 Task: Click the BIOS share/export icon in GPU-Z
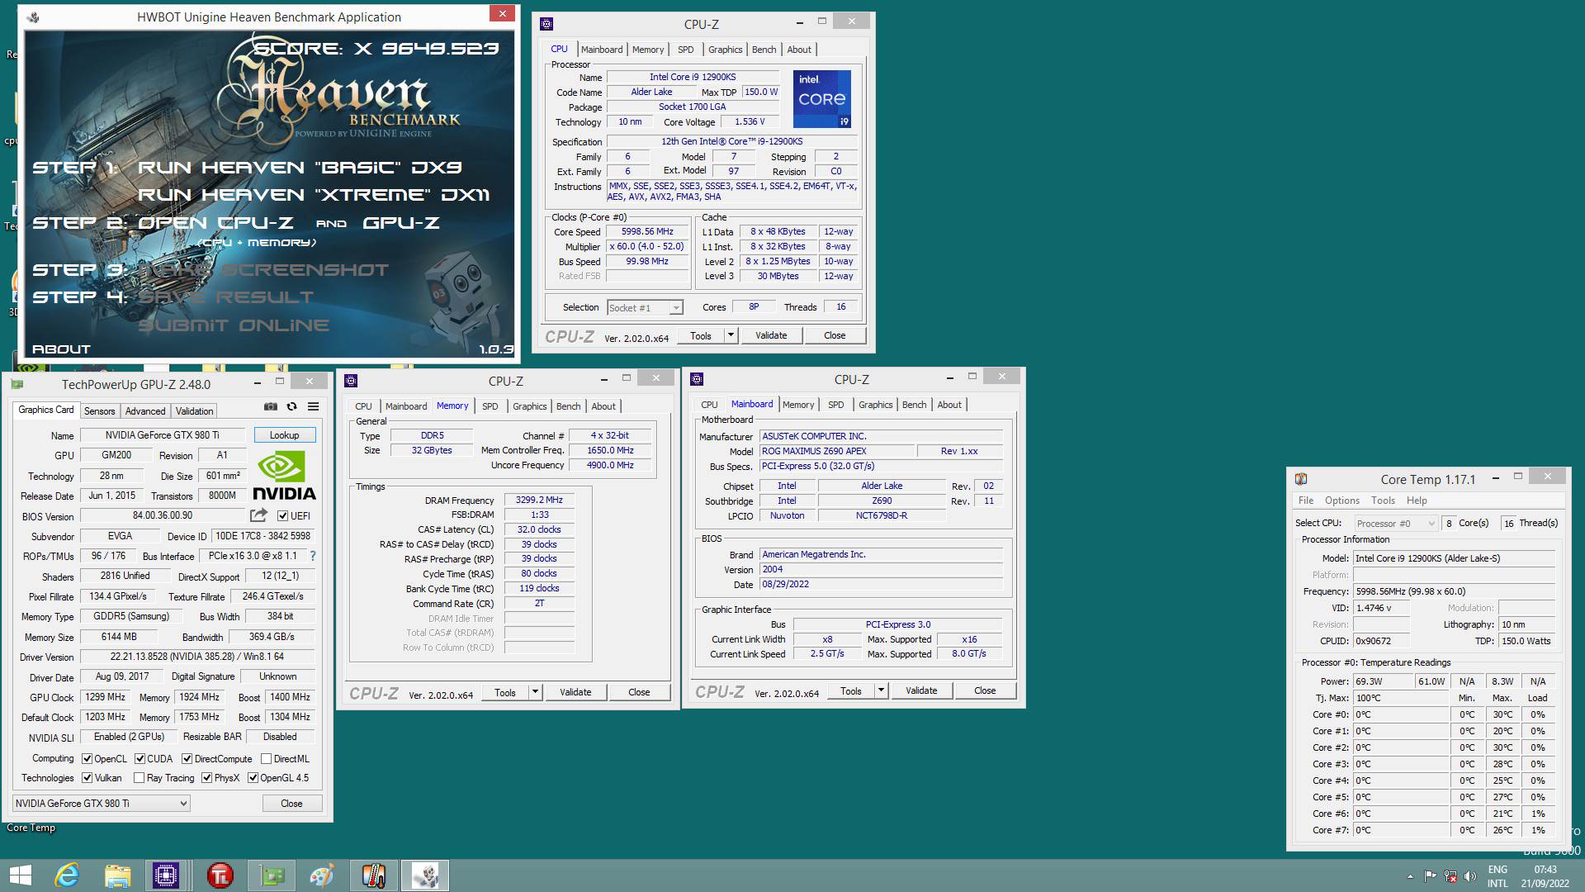(258, 515)
